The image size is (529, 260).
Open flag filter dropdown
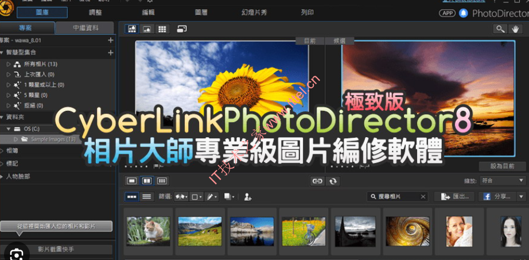click(x=181, y=196)
